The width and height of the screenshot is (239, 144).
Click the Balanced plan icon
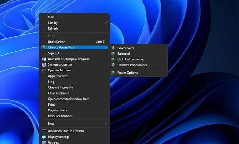coord(113,53)
